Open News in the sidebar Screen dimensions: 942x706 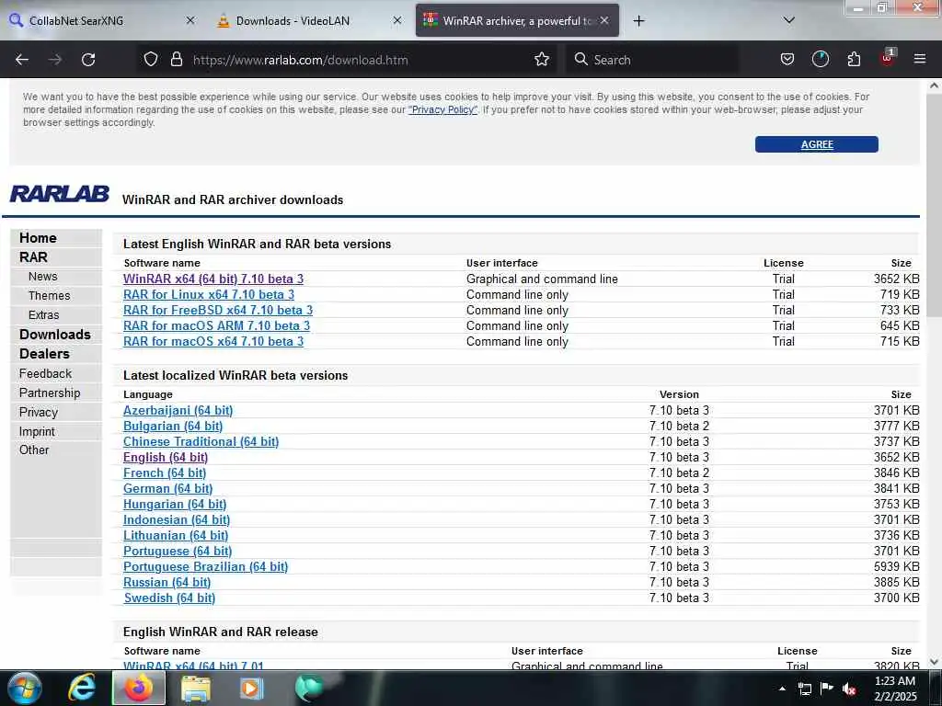click(x=42, y=277)
